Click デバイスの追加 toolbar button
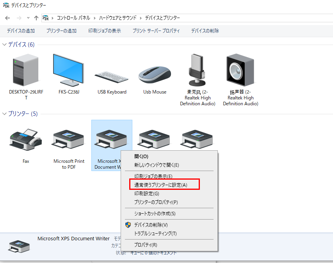This screenshot has width=333, height=263. coord(21,31)
